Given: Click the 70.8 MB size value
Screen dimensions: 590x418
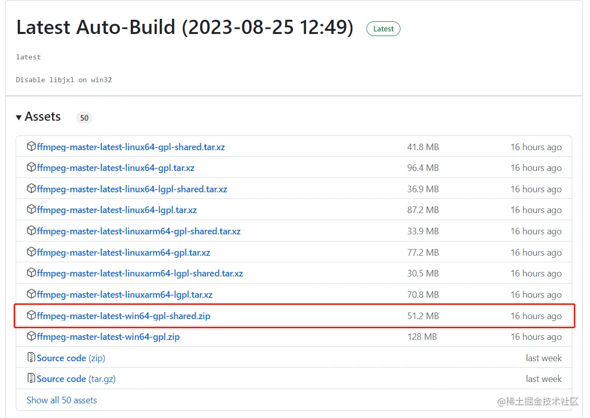Looking at the screenshot, I should [x=423, y=295].
